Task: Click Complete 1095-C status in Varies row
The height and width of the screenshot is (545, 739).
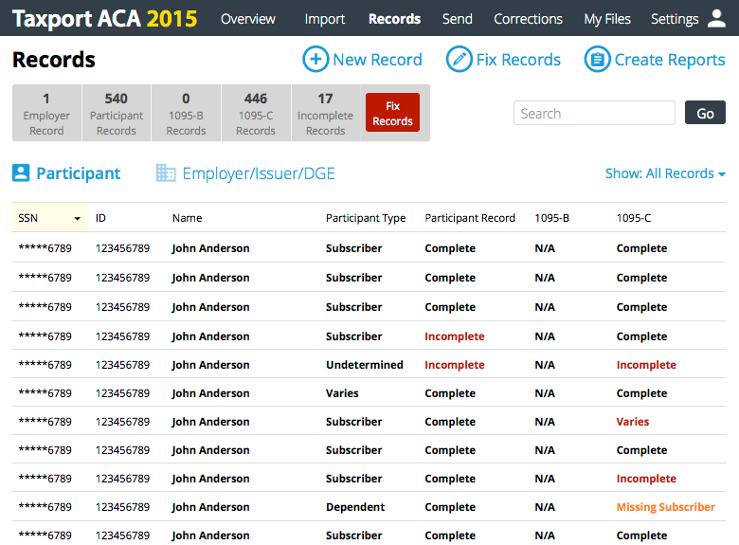Action: [x=641, y=393]
